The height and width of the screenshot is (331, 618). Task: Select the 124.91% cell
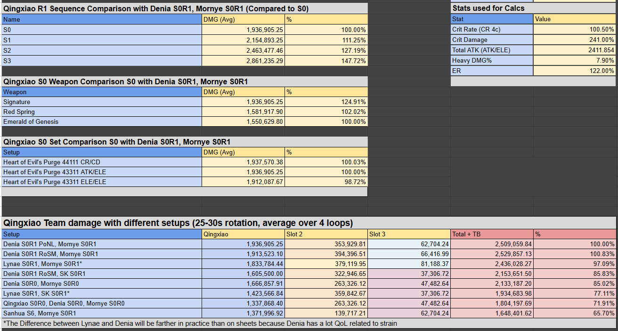326,102
